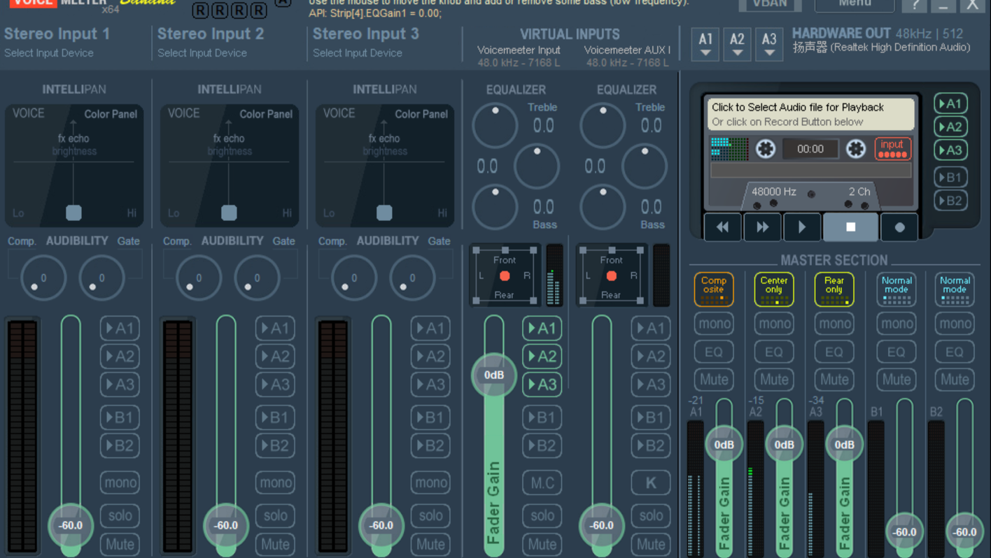This screenshot has height=558, width=991.
Task: Solo the Stereo Input 2 strip
Action: tap(275, 515)
